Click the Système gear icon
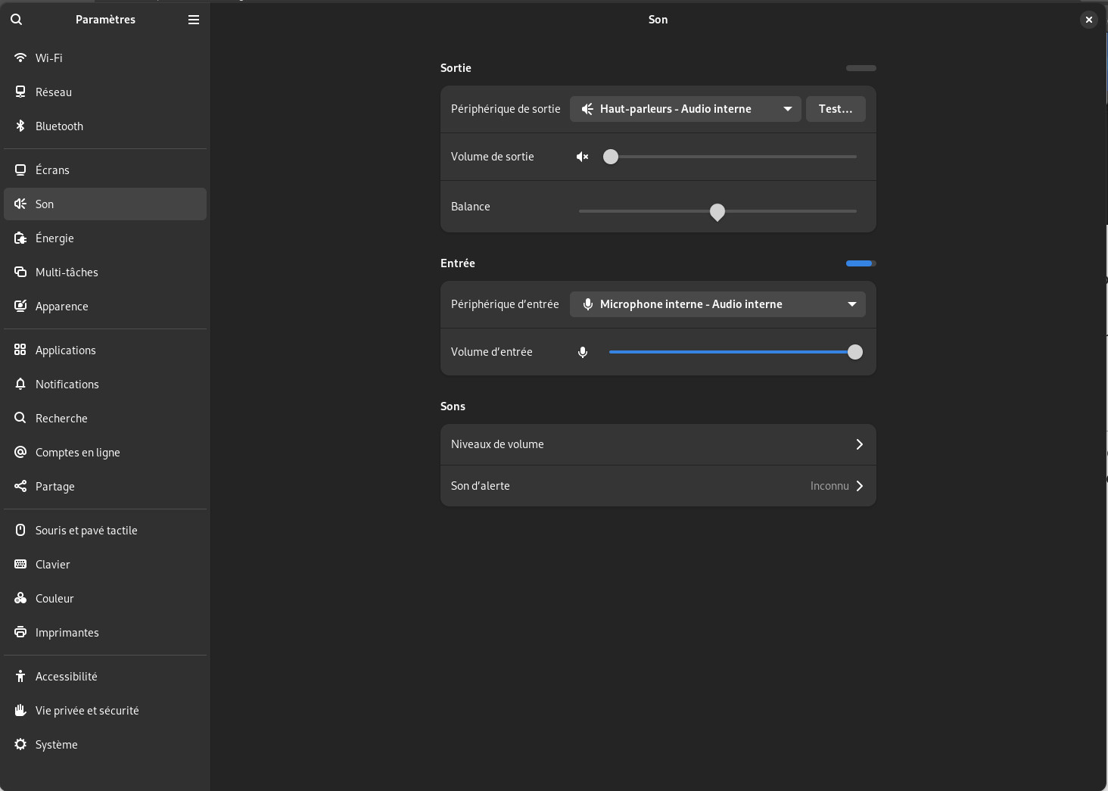This screenshot has height=791, width=1108. click(x=20, y=744)
